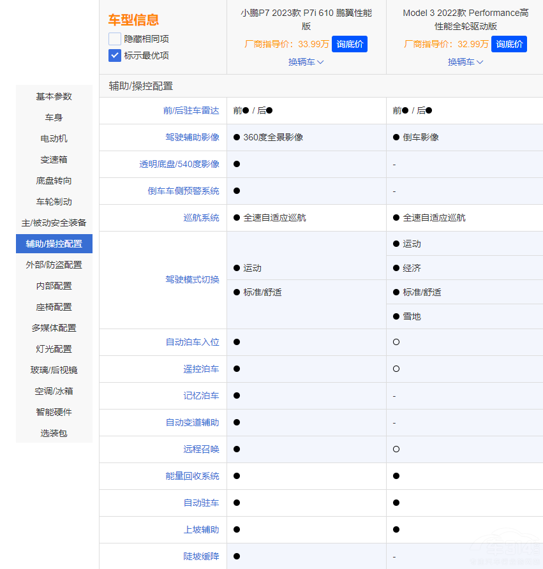Click the 陡坡缓降 parameter link
This screenshot has width=543, height=569.
[201, 556]
